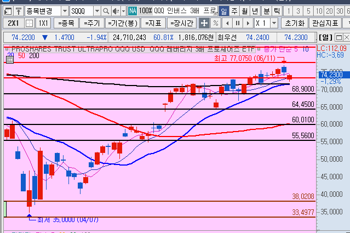Pause chart playback
This screenshot has width=350, height=233.
(x=237, y=23)
